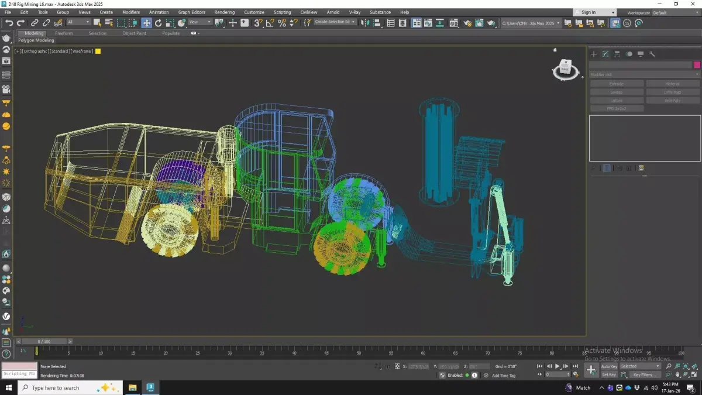Open the selection filter 'All' dropdown
Image resolution: width=702 pixels, height=395 pixels.
pyautogui.click(x=78, y=22)
